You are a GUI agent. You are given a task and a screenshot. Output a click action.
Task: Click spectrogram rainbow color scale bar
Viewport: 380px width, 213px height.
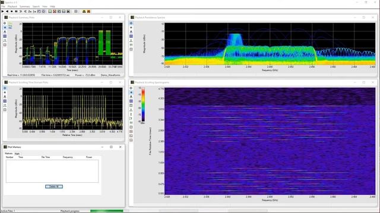(x=143, y=104)
